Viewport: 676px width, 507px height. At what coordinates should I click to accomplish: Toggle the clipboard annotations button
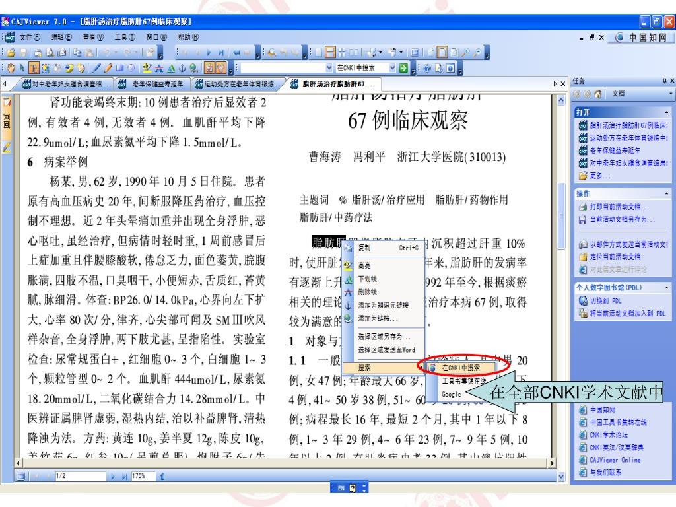pos(209,68)
